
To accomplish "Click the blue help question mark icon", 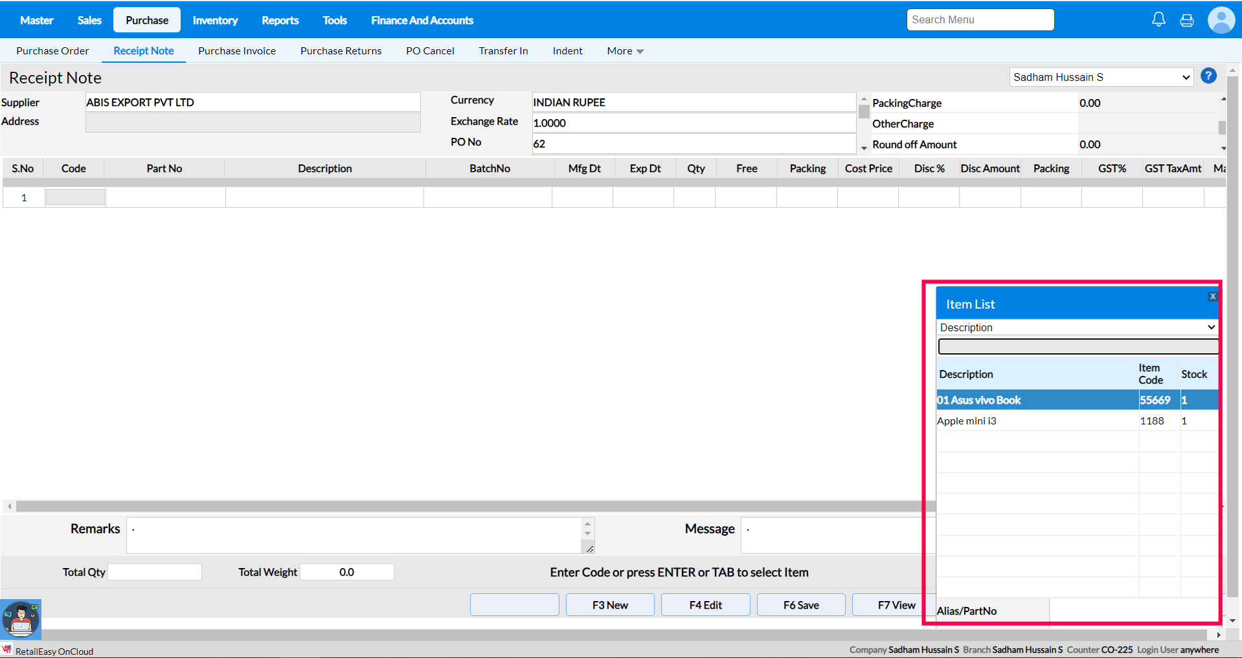I will pos(1208,76).
